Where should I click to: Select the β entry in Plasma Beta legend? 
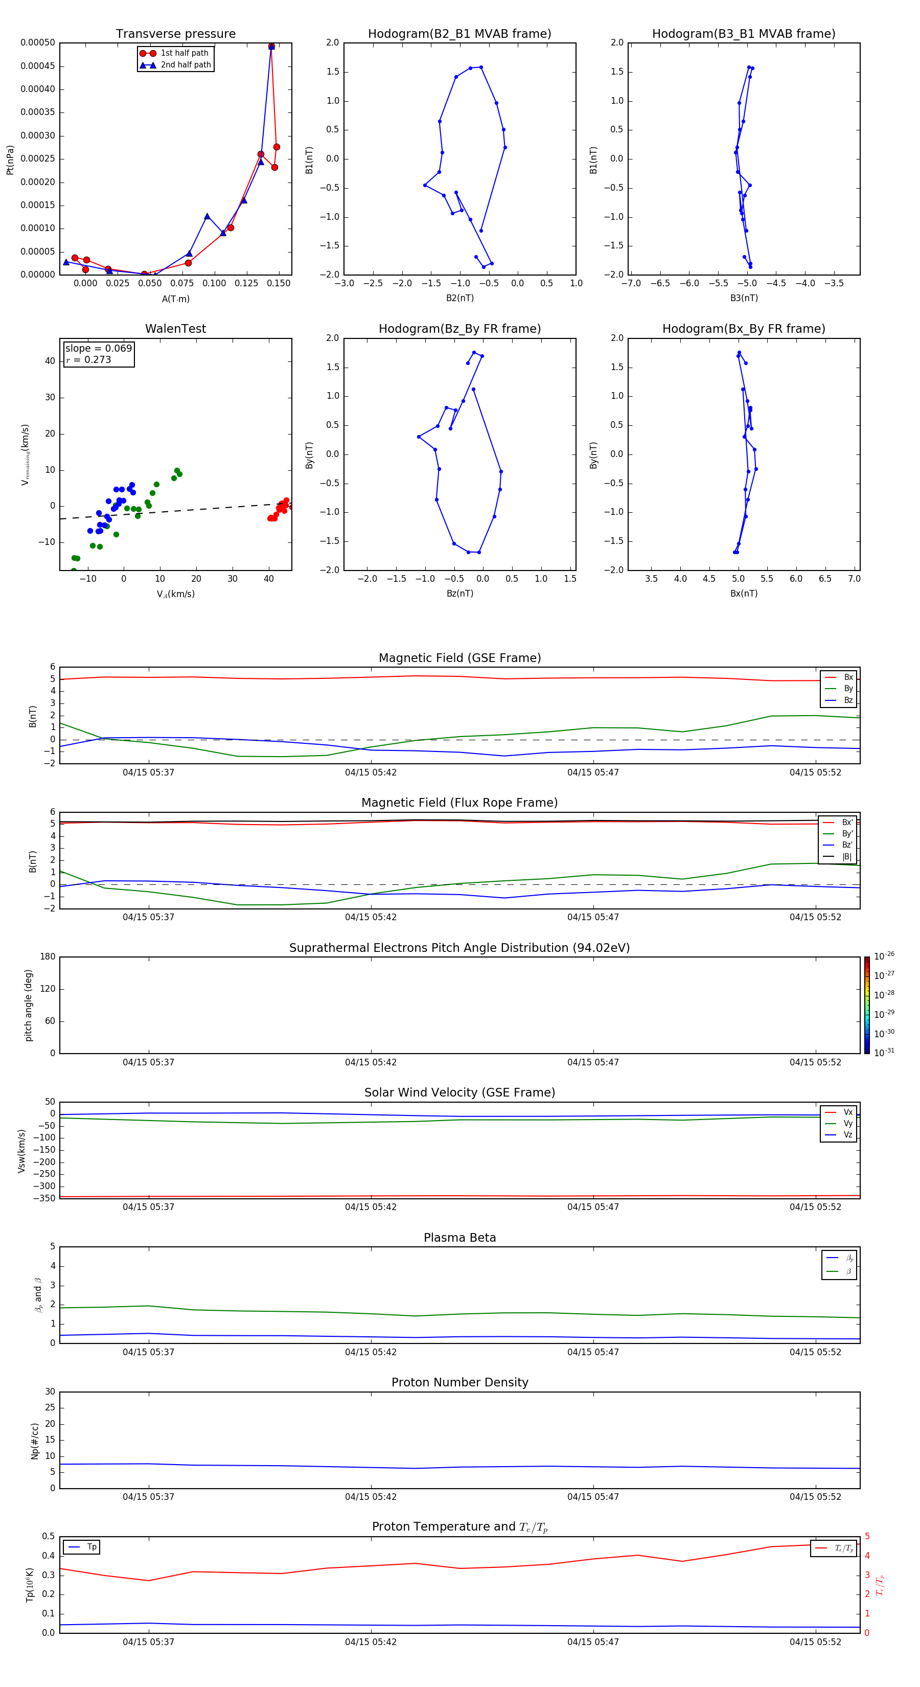coord(839,1271)
